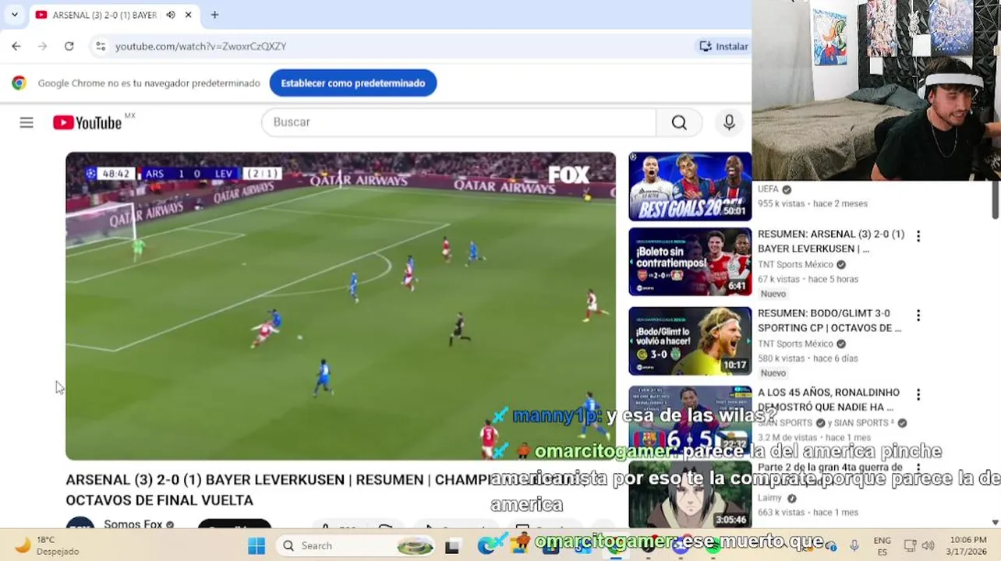Open the volume control in system tray

[x=928, y=545]
